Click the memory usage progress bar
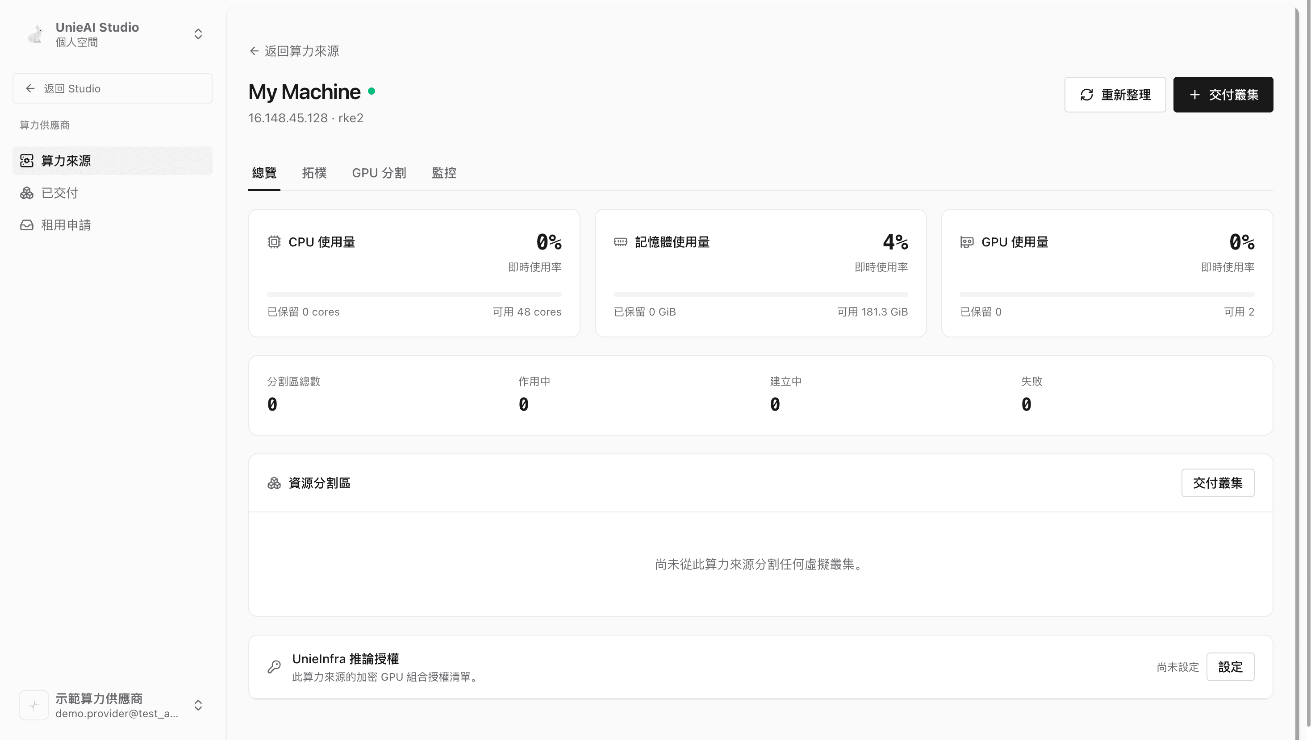1311x740 pixels. point(761,295)
